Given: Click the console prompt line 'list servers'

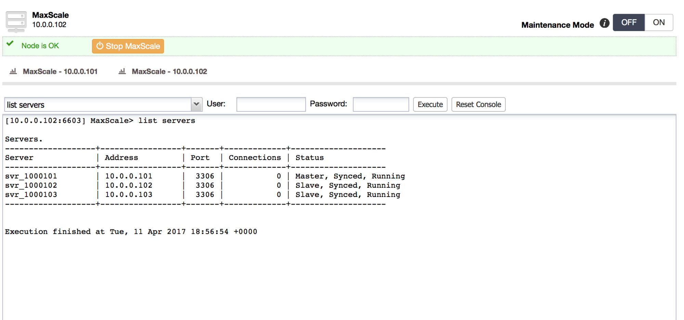Looking at the screenshot, I should coord(100,121).
